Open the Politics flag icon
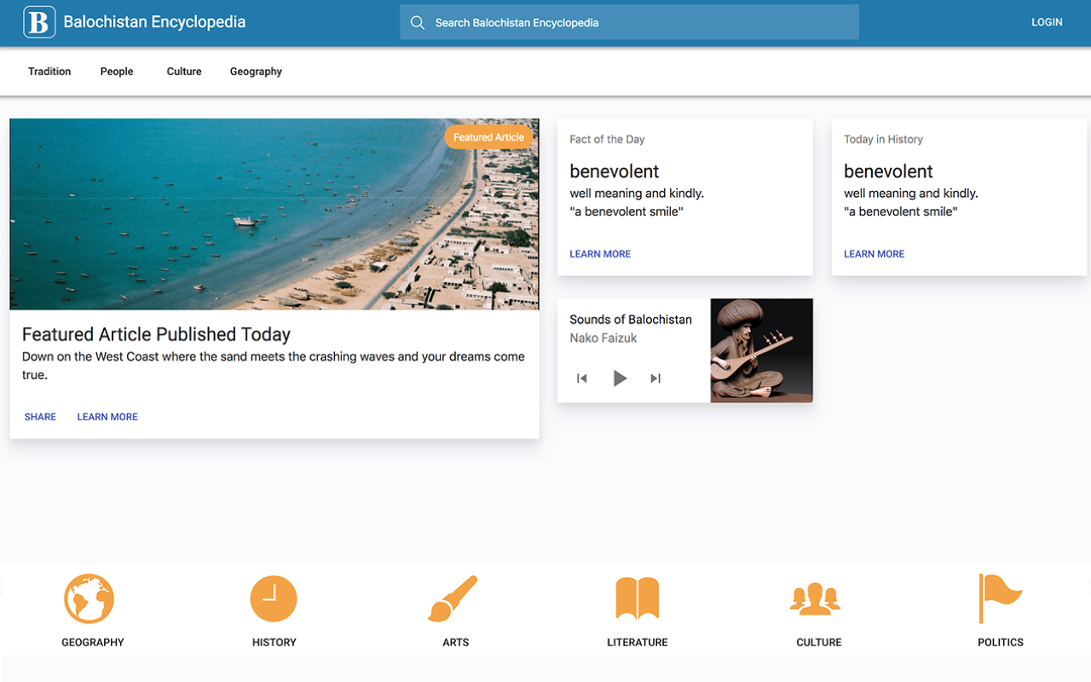The image size is (1091, 682). [x=1000, y=598]
